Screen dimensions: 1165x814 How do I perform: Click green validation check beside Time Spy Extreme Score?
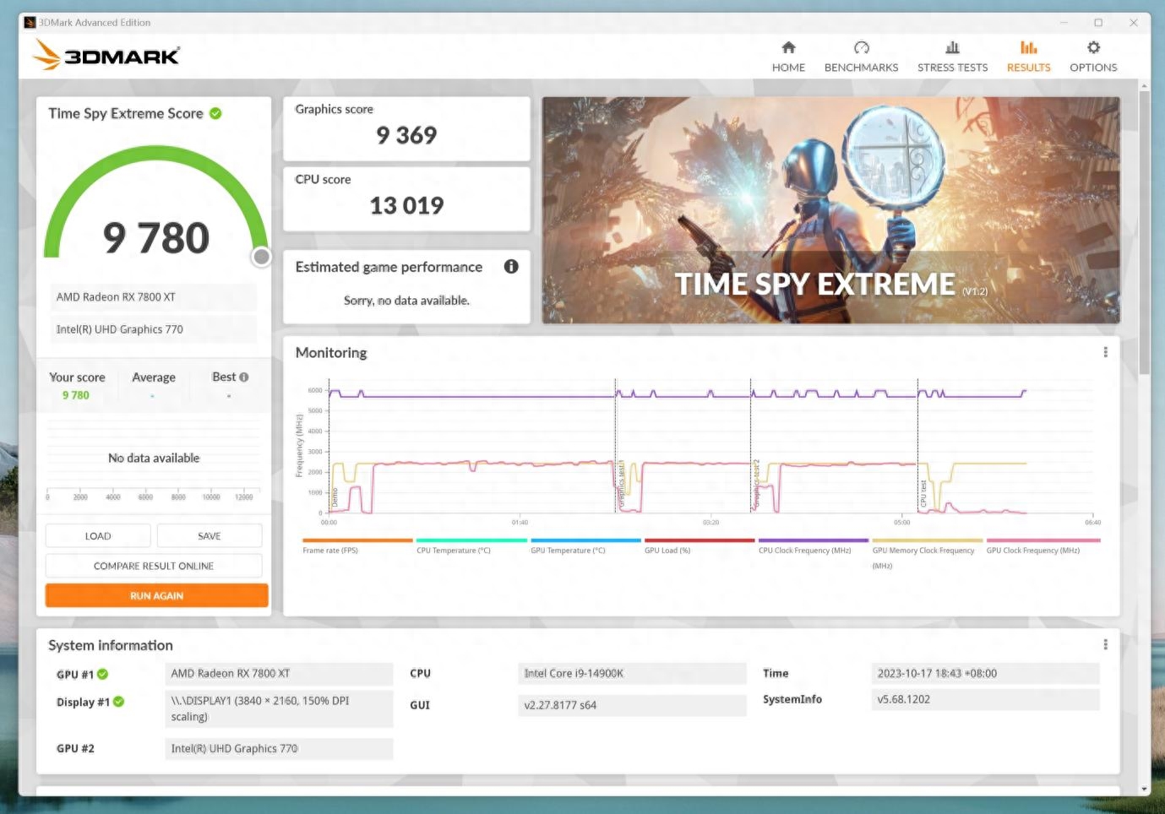[215, 113]
